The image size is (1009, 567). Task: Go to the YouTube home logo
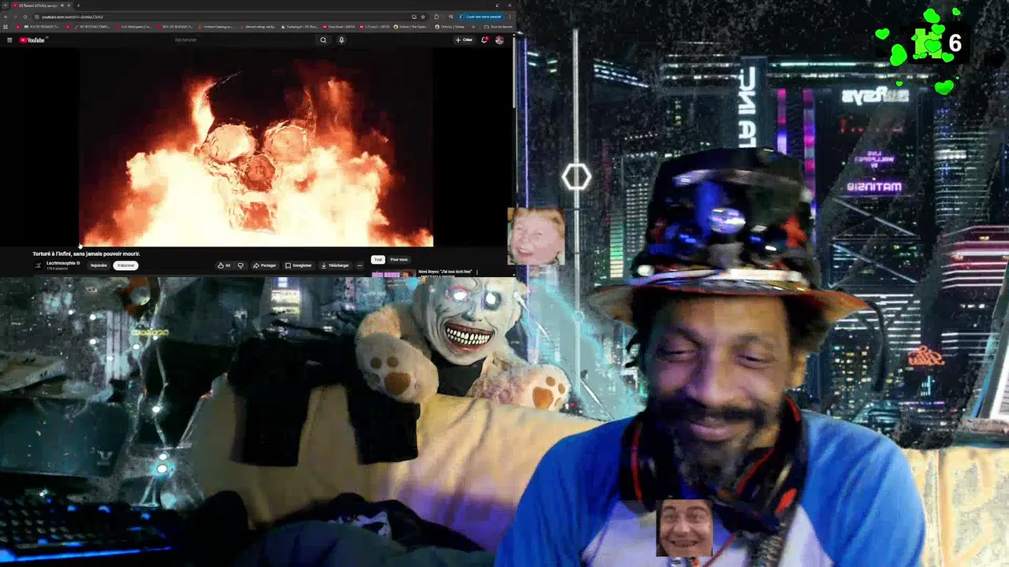(x=32, y=39)
